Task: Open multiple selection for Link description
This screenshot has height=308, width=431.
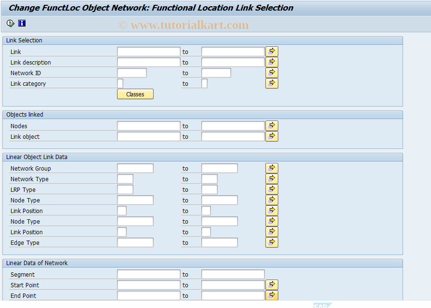Action: pyautogui.click(x=272, y=62)
